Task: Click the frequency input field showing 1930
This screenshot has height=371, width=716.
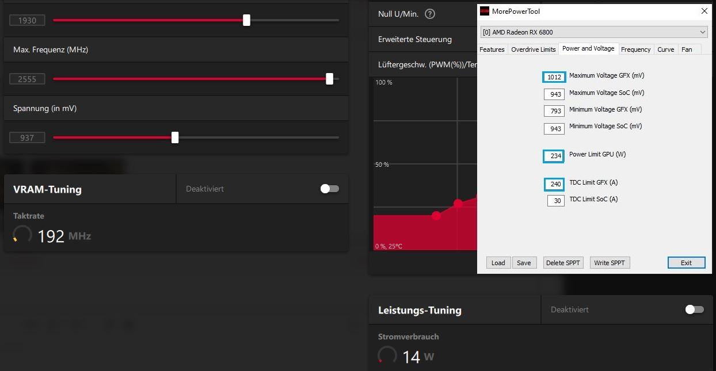Action: pos(27,21)
